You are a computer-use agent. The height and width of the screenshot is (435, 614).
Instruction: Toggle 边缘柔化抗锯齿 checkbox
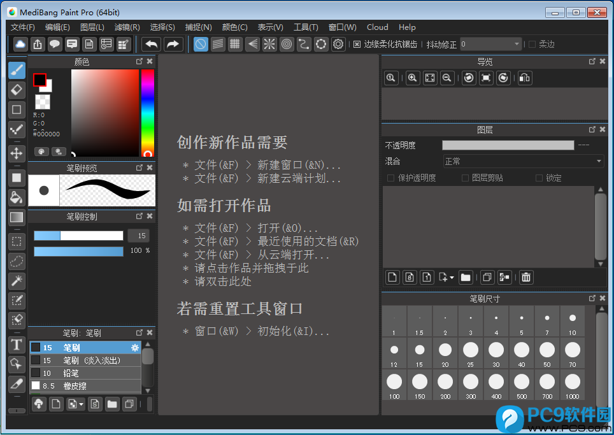357,44
